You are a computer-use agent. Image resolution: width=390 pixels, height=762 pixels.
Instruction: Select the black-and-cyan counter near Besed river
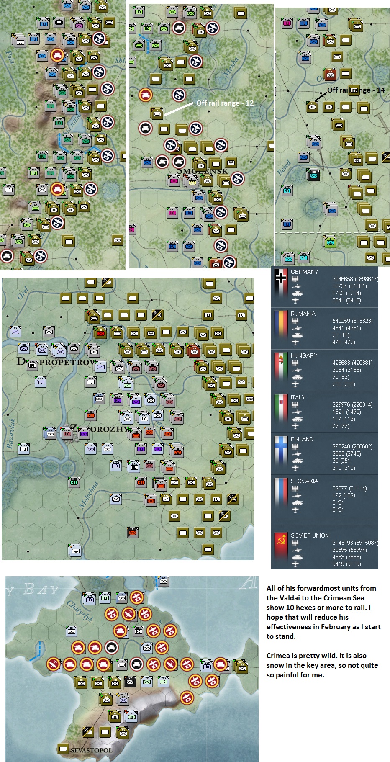tap(313, 175)
